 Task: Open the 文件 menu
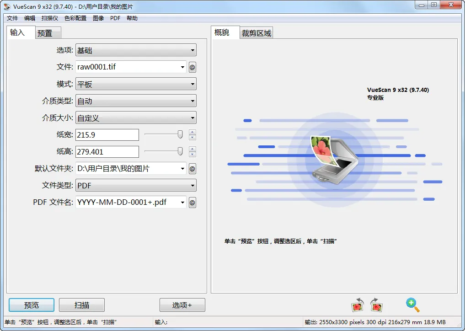tap(12, 18)
